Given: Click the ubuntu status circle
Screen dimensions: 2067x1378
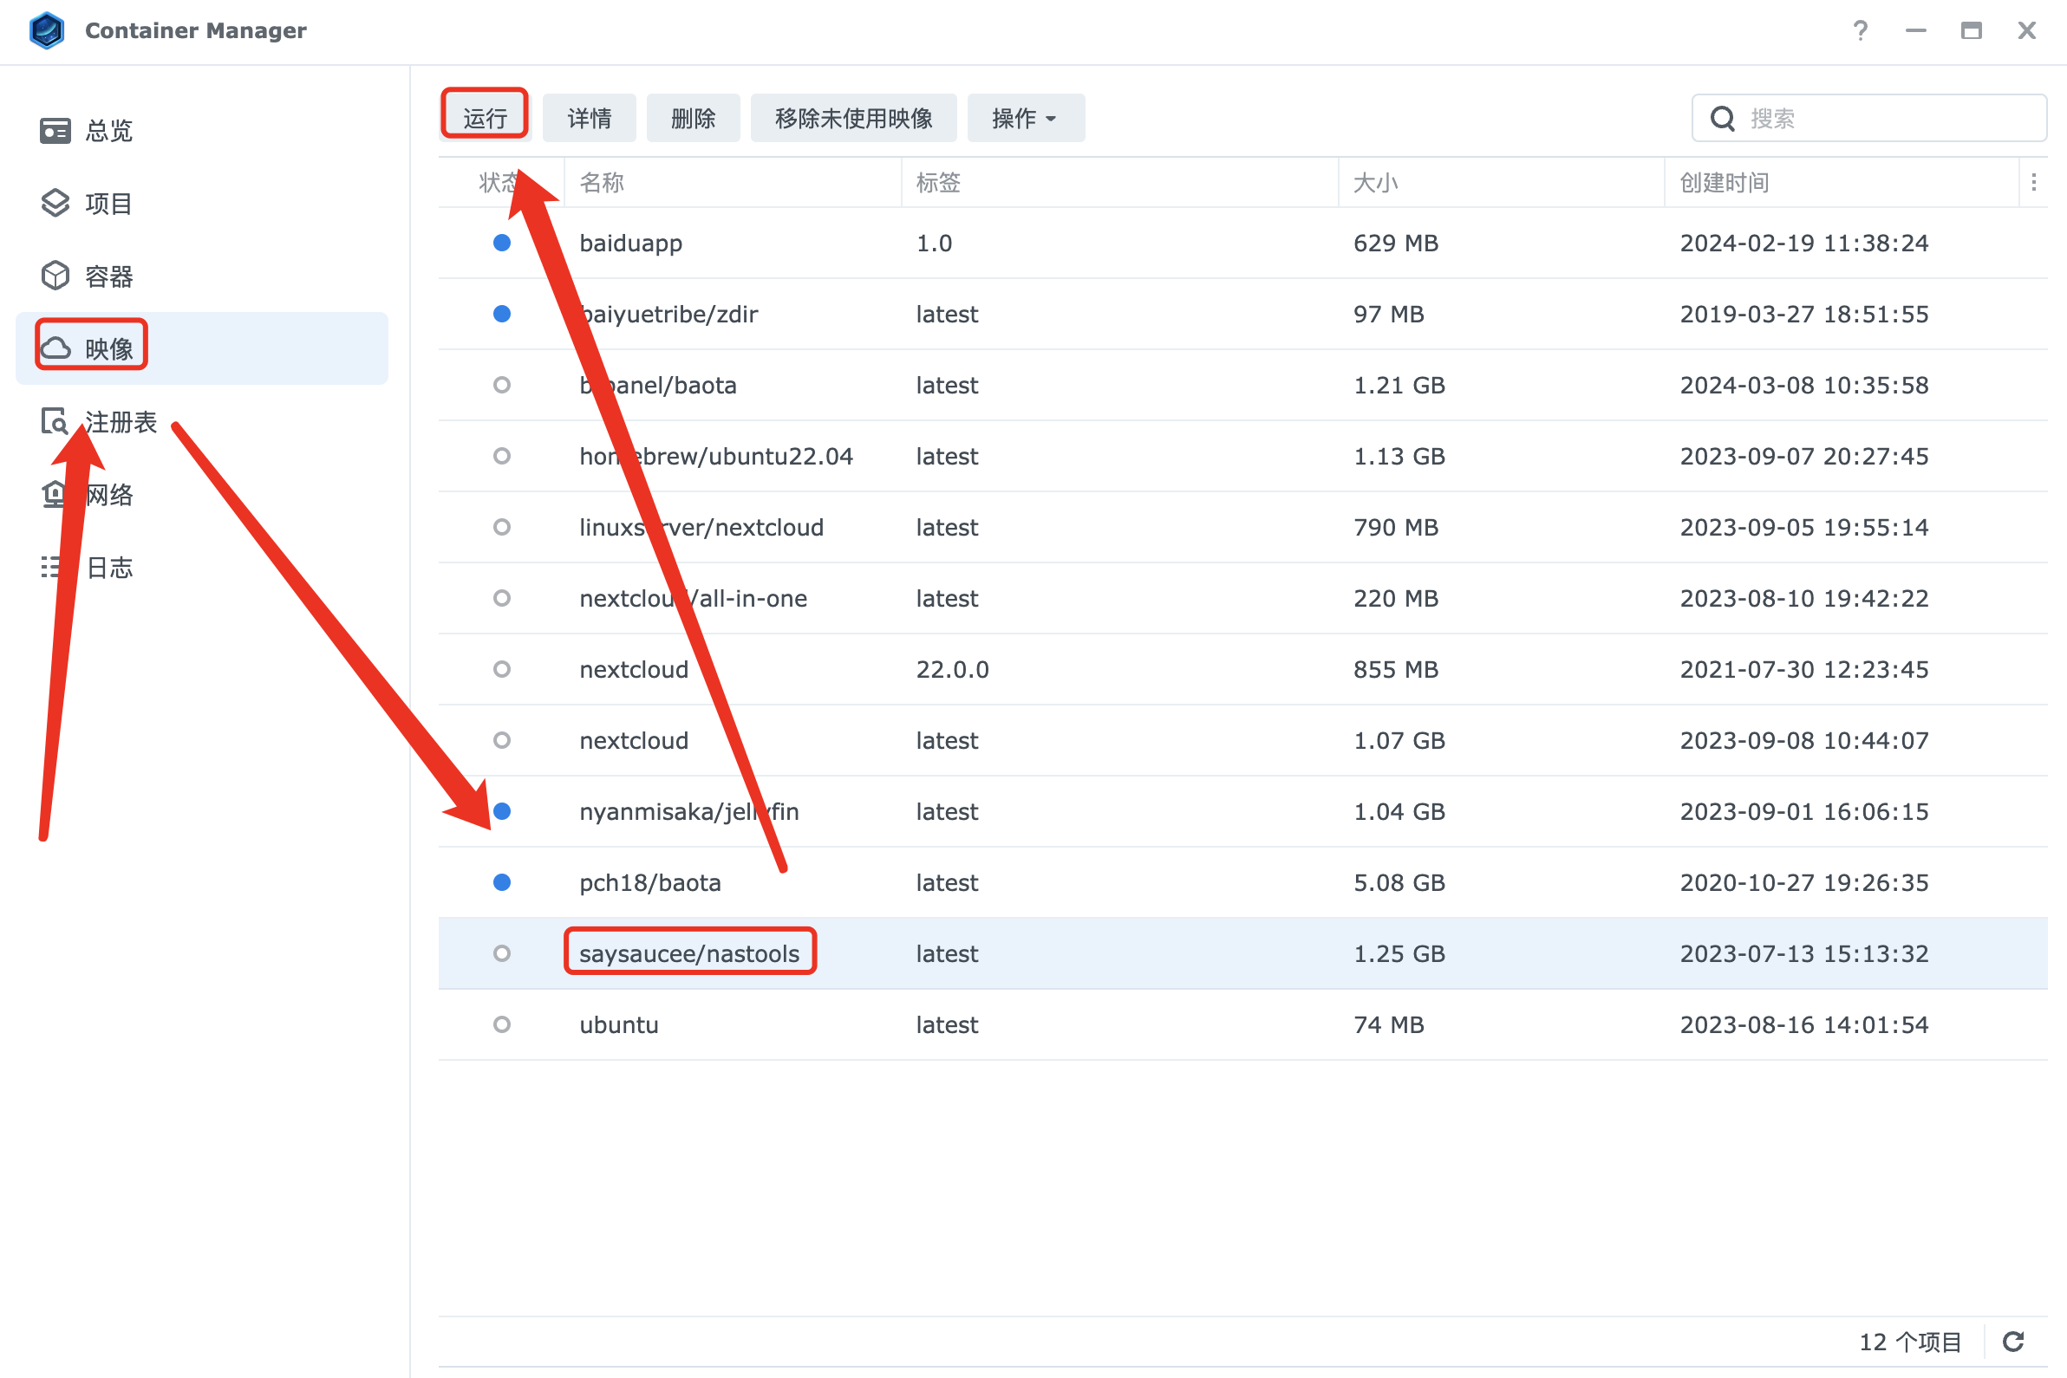Looking at the screenshot, I should 502,1024.
